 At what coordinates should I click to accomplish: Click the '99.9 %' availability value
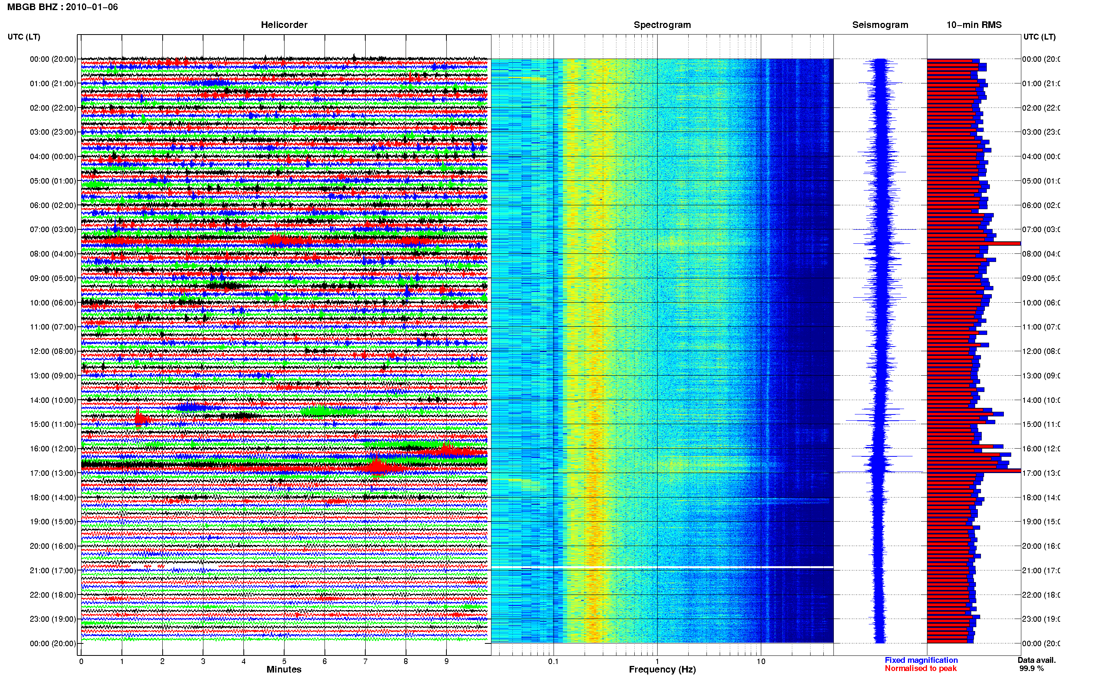pos(1031,668)
